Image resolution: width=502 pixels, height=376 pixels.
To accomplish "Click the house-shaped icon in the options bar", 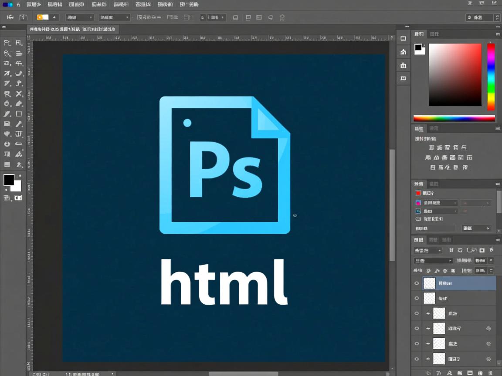I will tap(282, 17).
